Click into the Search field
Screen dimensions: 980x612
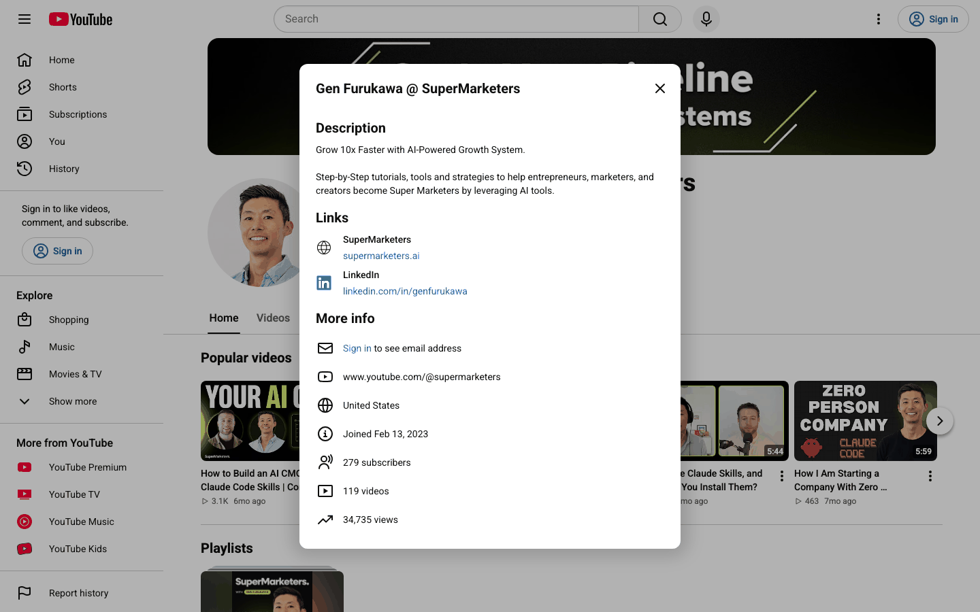tap(456, 19)
